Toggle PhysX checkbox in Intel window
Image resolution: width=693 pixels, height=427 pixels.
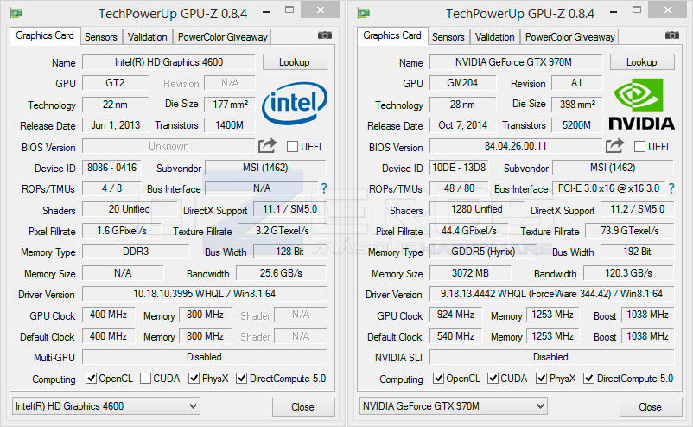194,379
